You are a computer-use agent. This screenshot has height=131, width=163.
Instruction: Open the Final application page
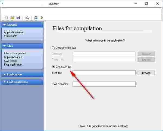coord(13,65)
